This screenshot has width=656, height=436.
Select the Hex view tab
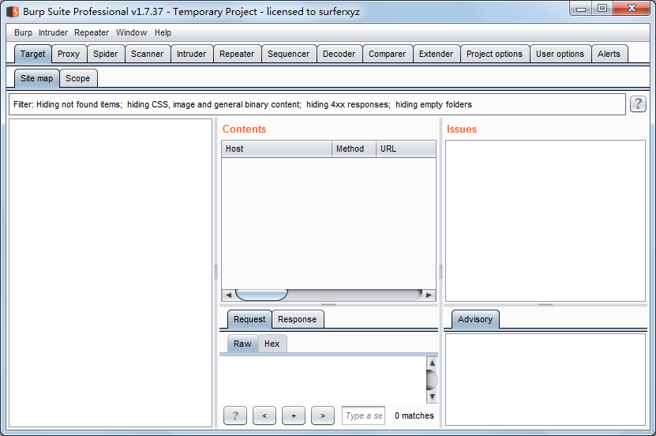272,344
